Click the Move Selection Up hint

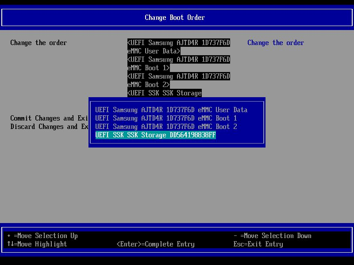pyautogui.click(x=42, y=235)
